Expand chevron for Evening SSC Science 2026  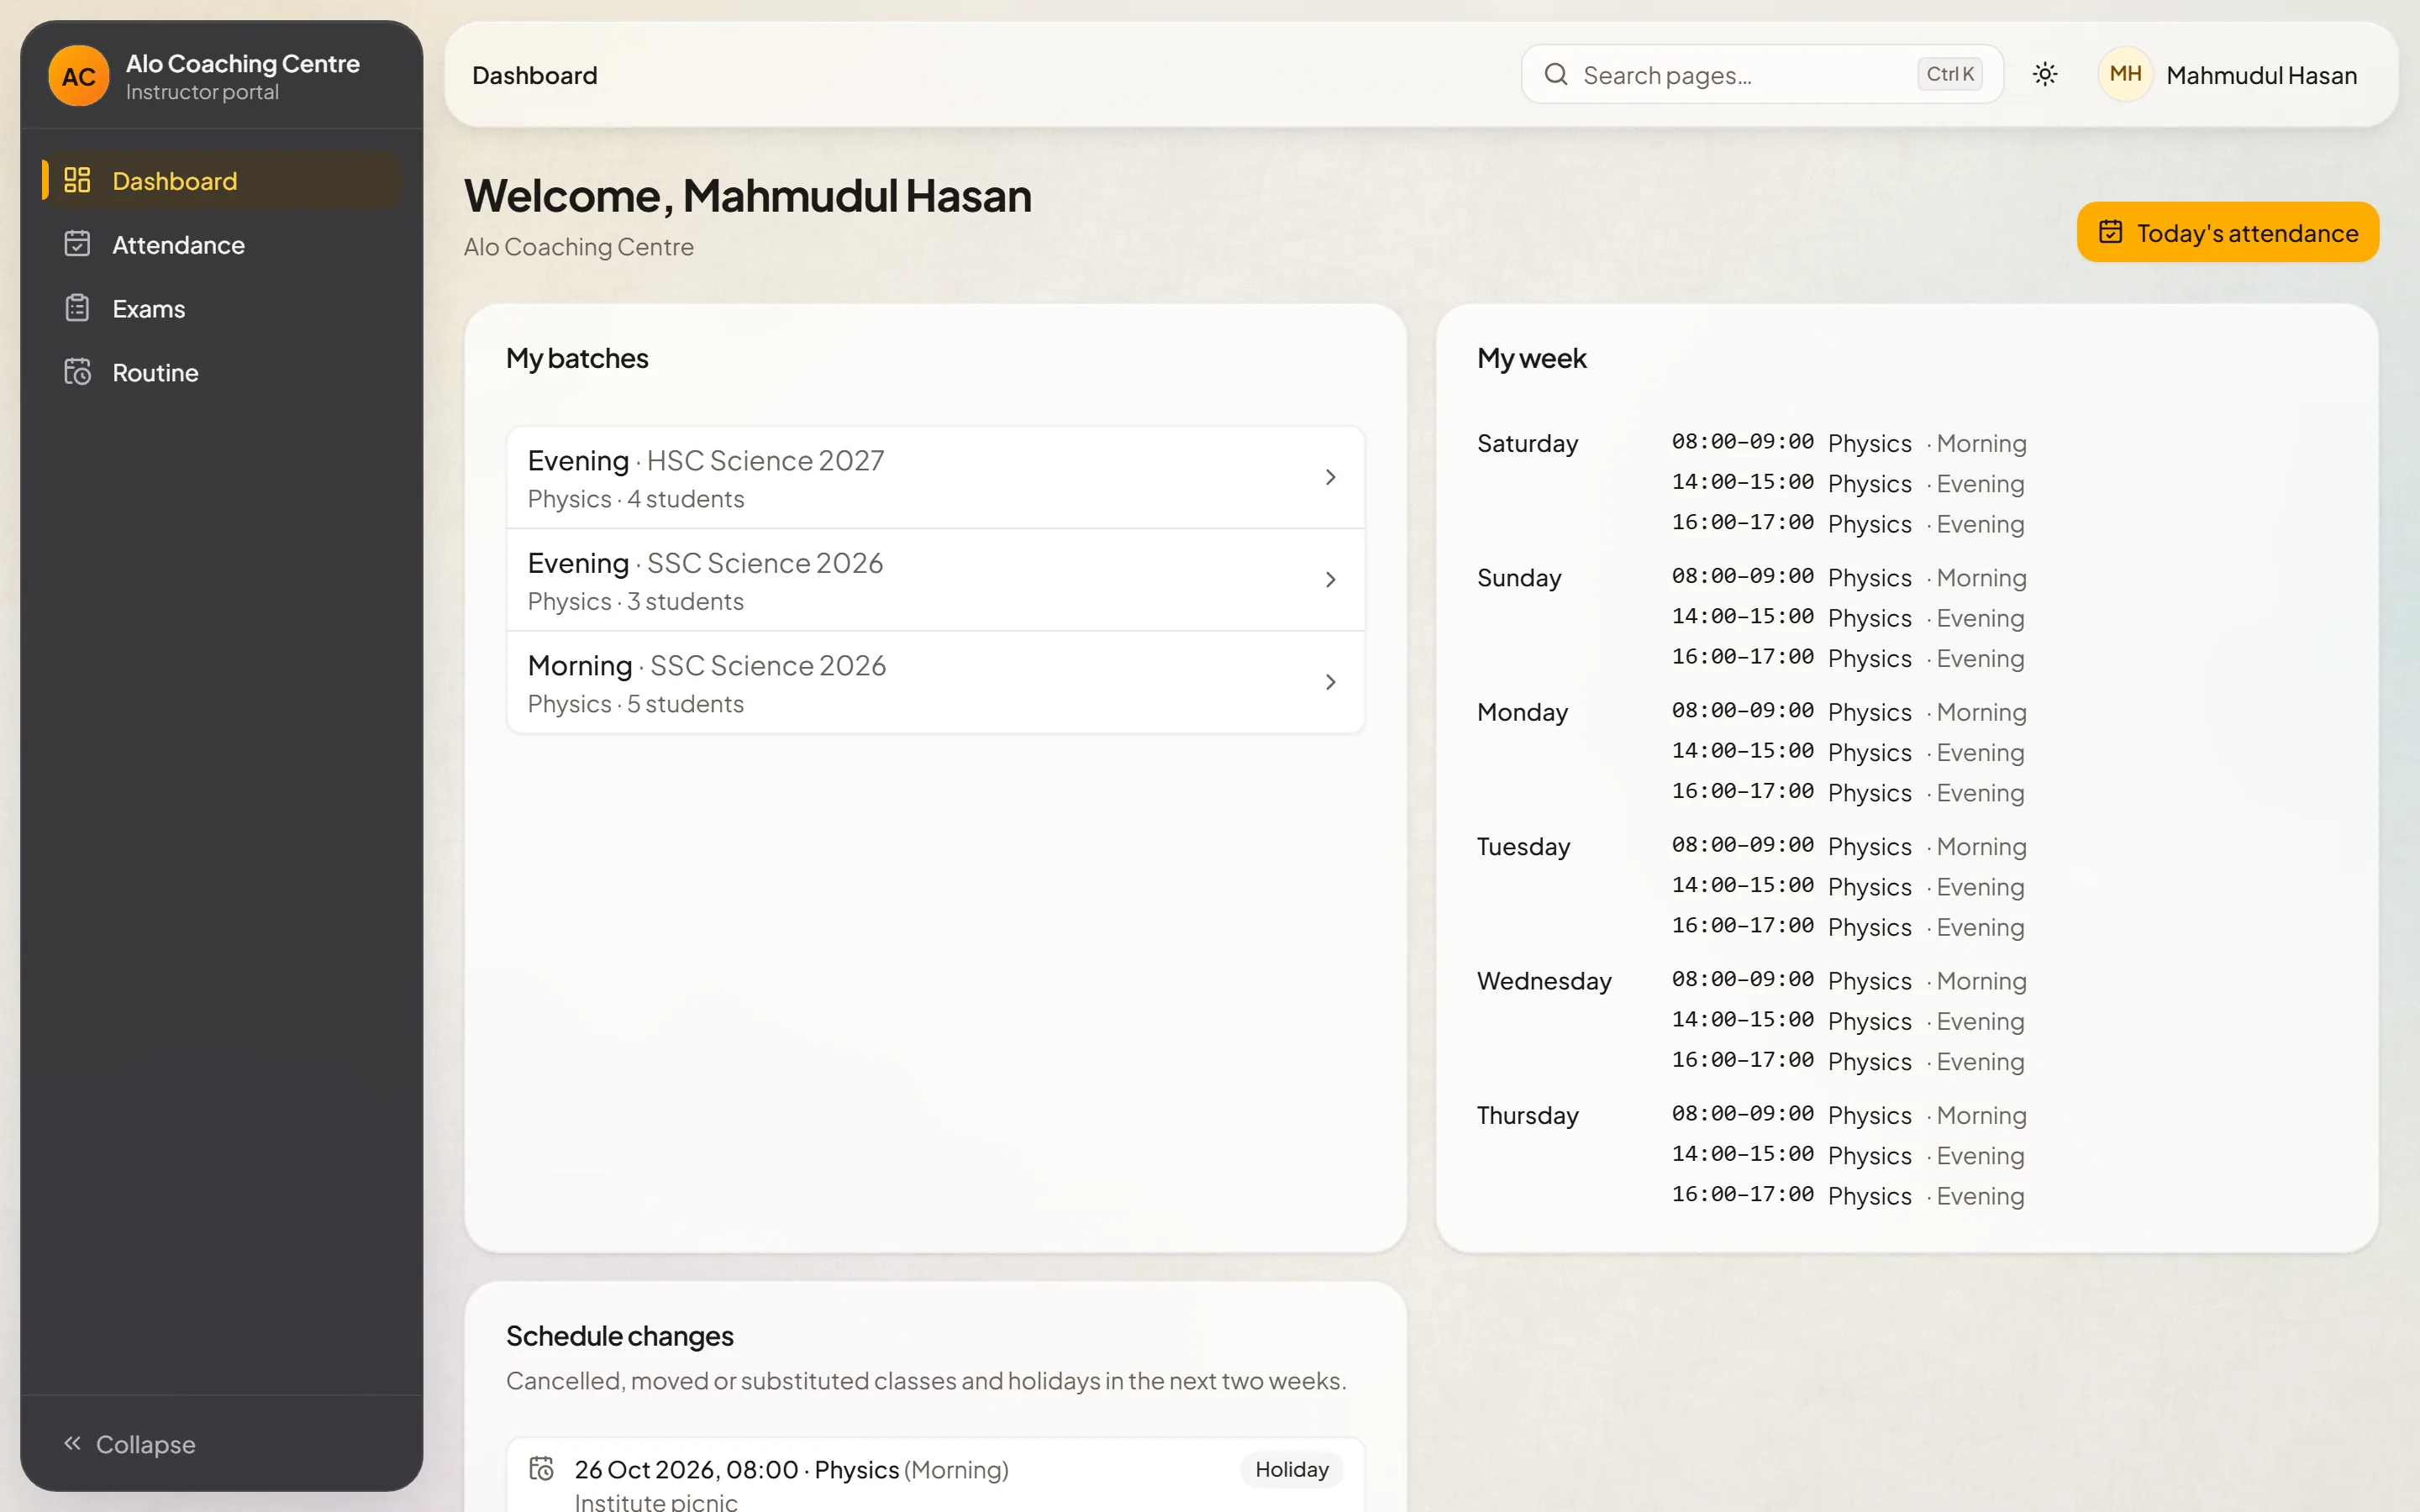click(1330, 580)
